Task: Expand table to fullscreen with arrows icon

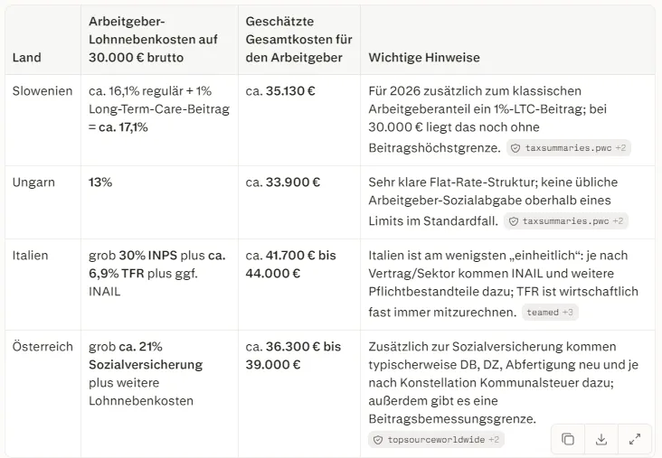Action: (635, 439)
